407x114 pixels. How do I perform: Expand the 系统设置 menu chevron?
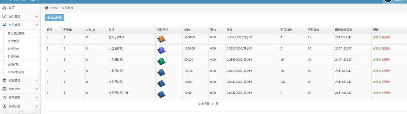(36, 106)
